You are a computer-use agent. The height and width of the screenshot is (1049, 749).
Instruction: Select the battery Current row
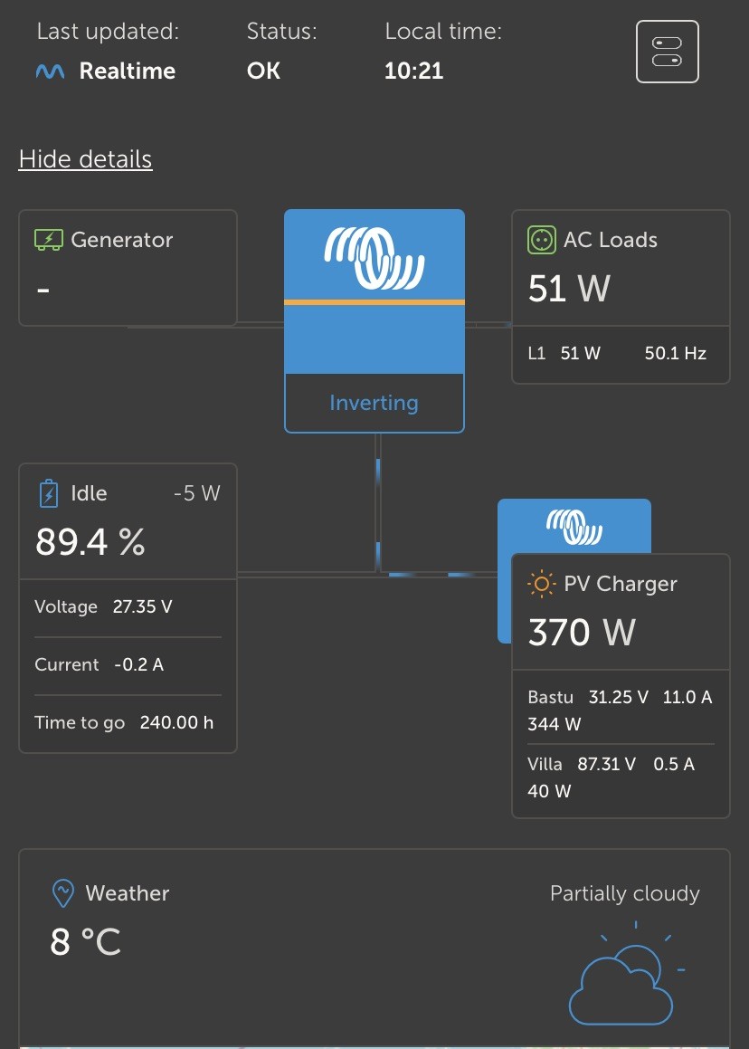128,664
